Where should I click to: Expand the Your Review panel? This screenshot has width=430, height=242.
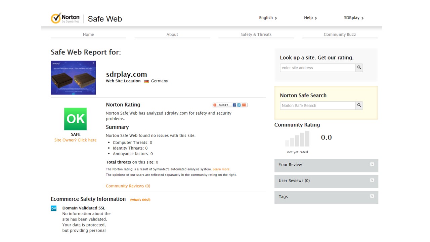coord(326,165)
